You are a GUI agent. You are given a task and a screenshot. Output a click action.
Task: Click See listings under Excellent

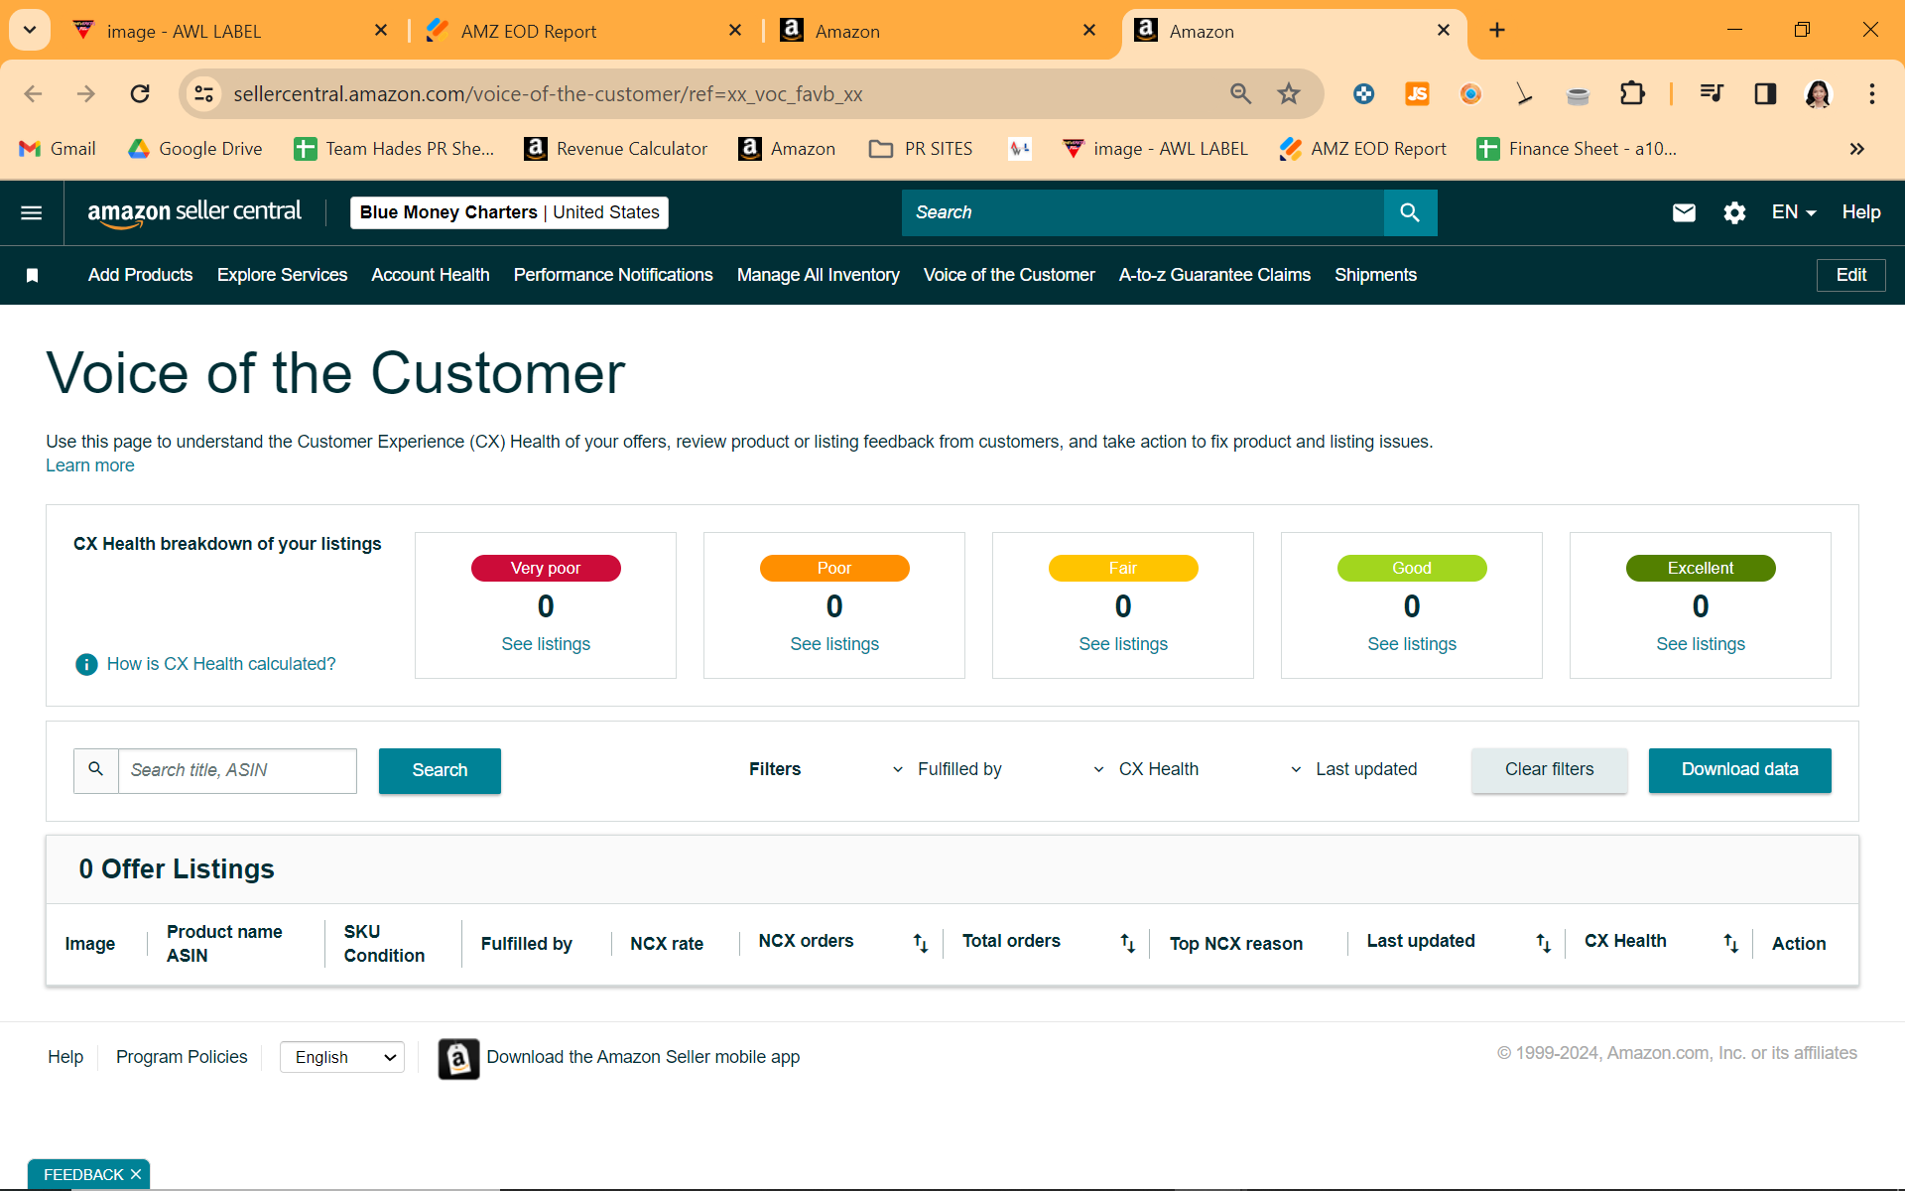(1701, 644)
